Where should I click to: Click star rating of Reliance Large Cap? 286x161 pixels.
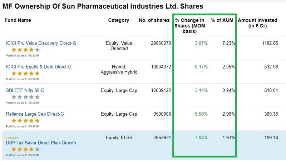point(25,121)
